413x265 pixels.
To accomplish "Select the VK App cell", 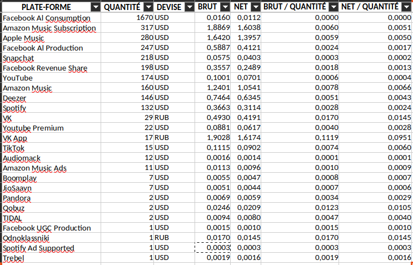I will 51,138.
